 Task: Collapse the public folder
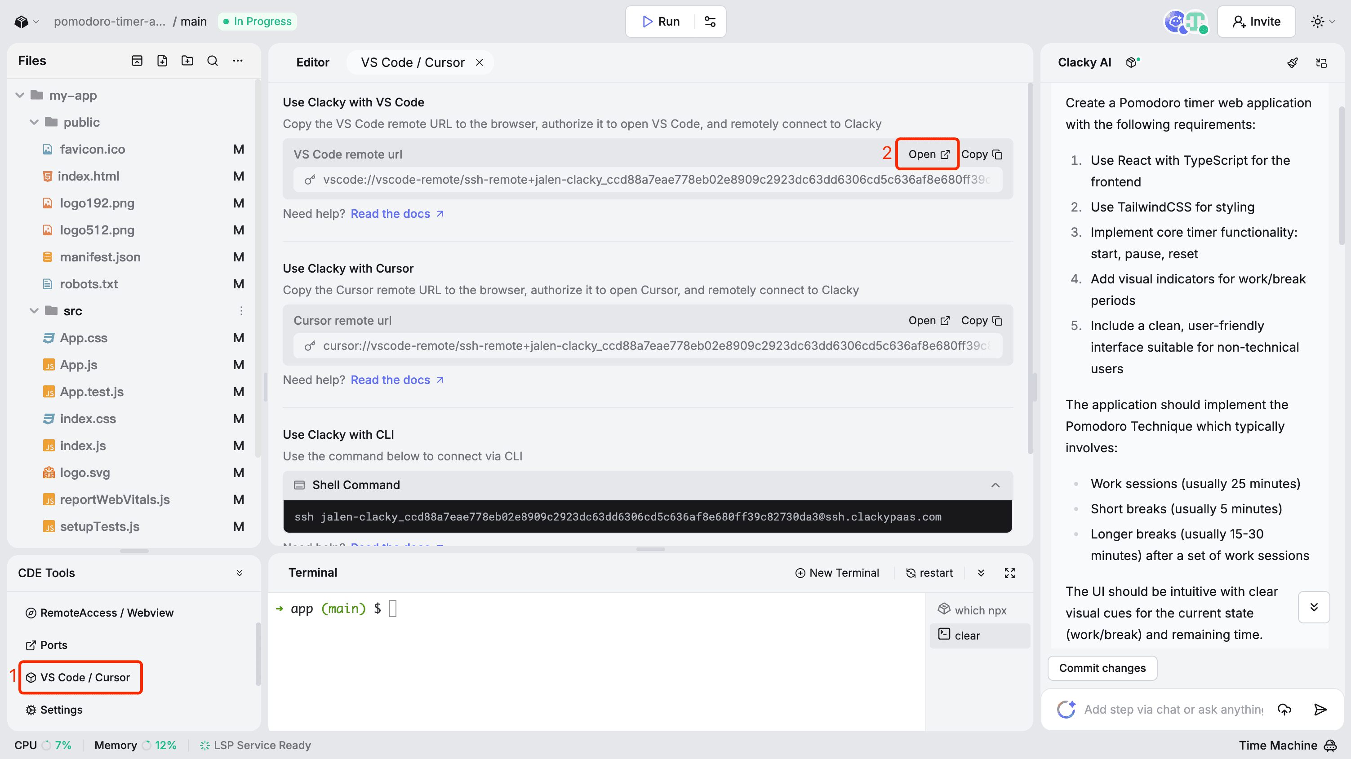tap(34, 122)
